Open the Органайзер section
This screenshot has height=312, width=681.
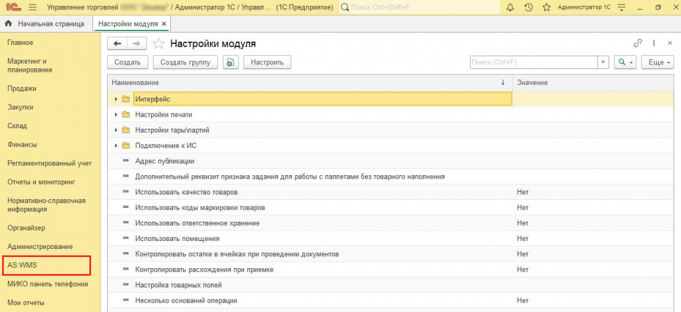(26, 228)
